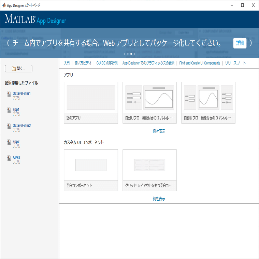
Task: Select the first banner pagination dot
Action: (125, 54)
